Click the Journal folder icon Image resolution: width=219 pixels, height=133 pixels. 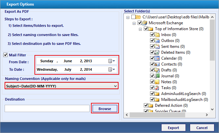pos(157,76)
